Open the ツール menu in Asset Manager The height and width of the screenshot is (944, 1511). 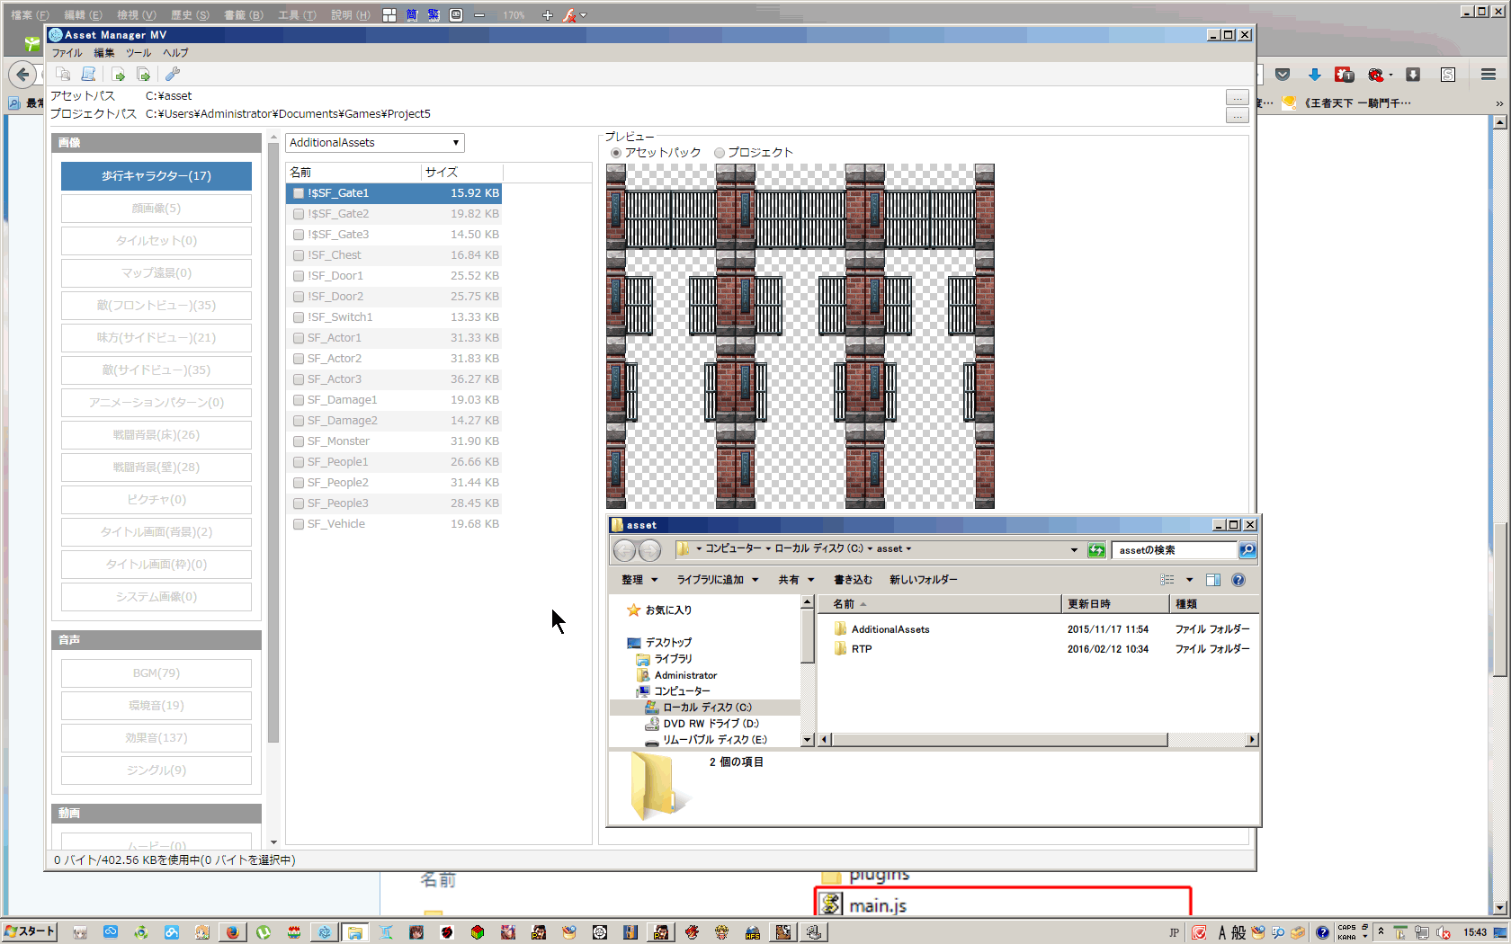[139, 53]
